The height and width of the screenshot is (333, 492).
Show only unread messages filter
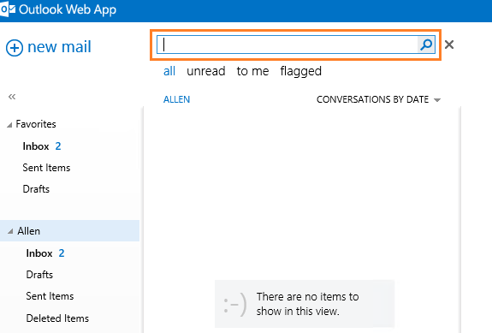coord(206,71)
